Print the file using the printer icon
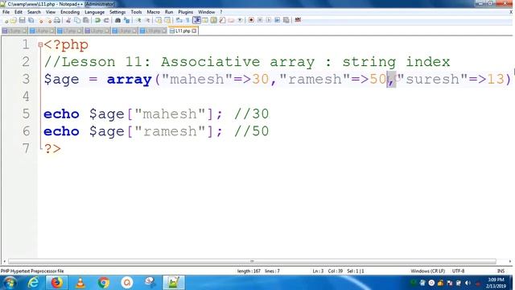This screenshot has width=515, height=290. [x=57, y=20]
